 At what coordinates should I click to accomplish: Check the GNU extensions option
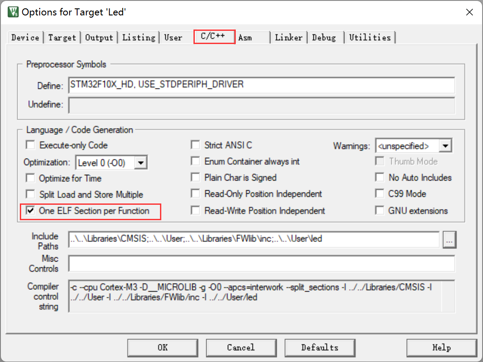[x=379, y=211]
